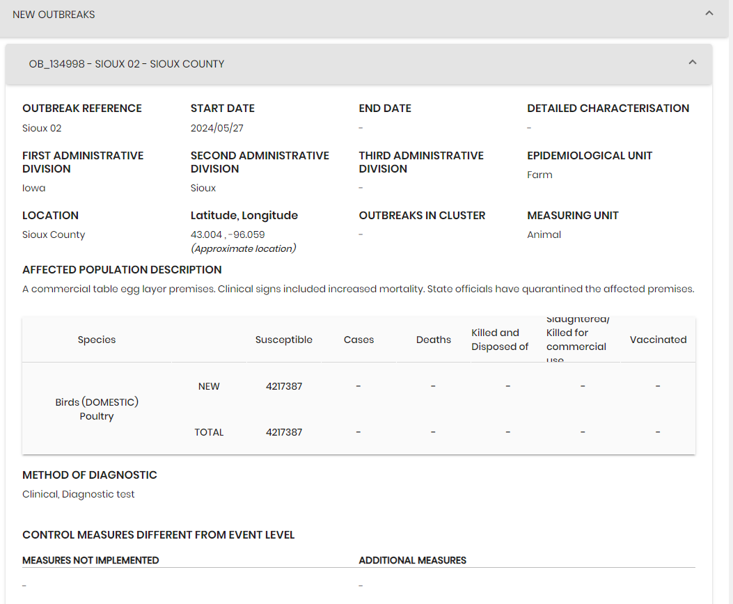The image size is (733, 604).
Task: Click the start date value 2024/05/27
Action: tap(217, 128)
